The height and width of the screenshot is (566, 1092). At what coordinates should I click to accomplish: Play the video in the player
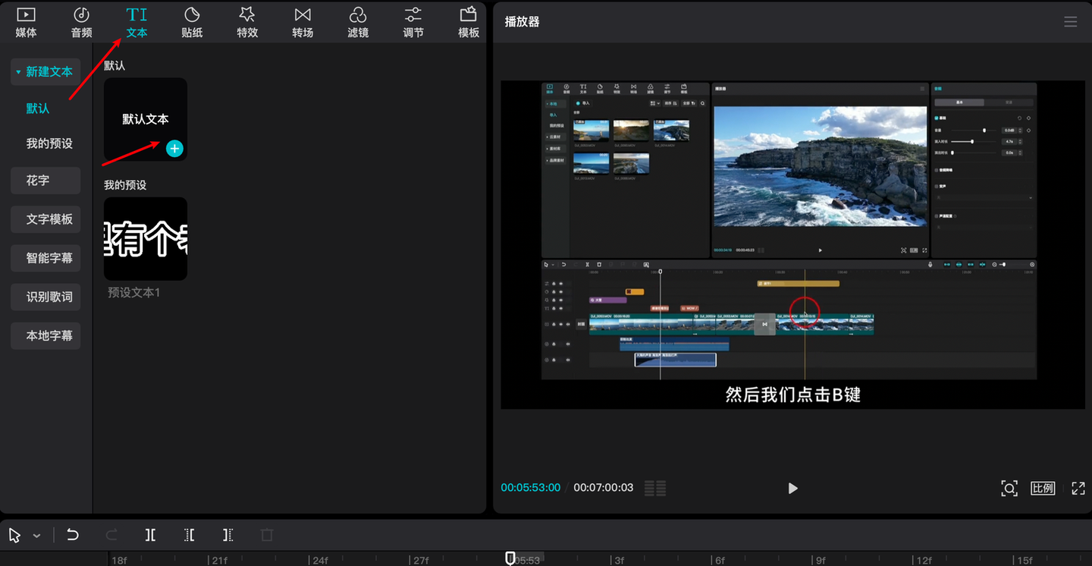(792, 488)
